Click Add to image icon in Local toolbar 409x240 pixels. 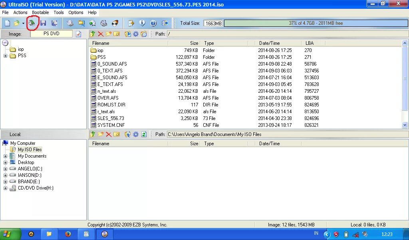(x=127, y=134)
